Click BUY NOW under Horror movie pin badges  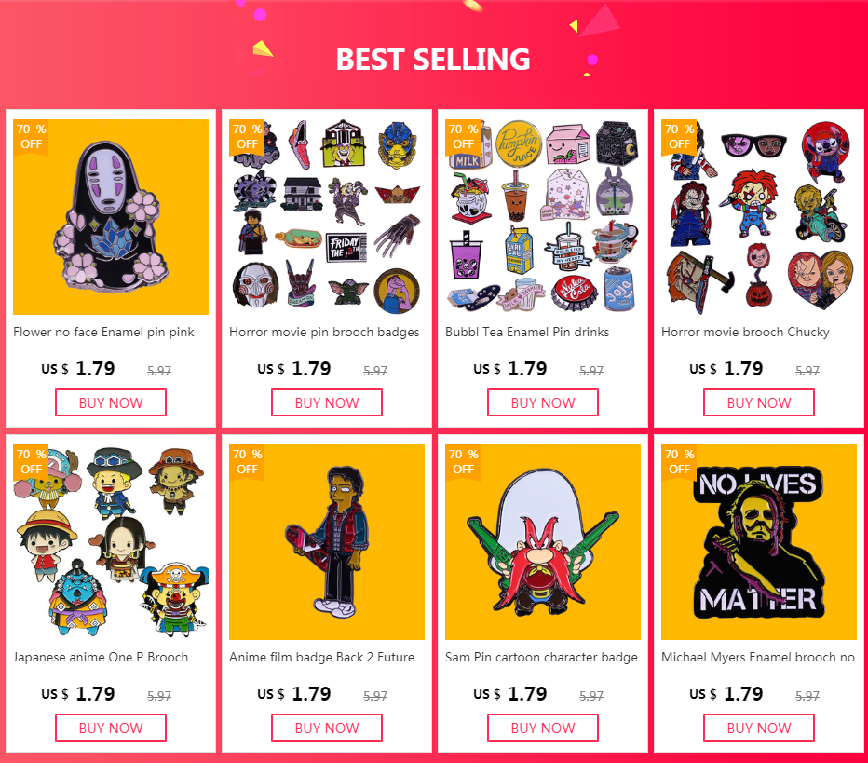(x=327, y=402)
